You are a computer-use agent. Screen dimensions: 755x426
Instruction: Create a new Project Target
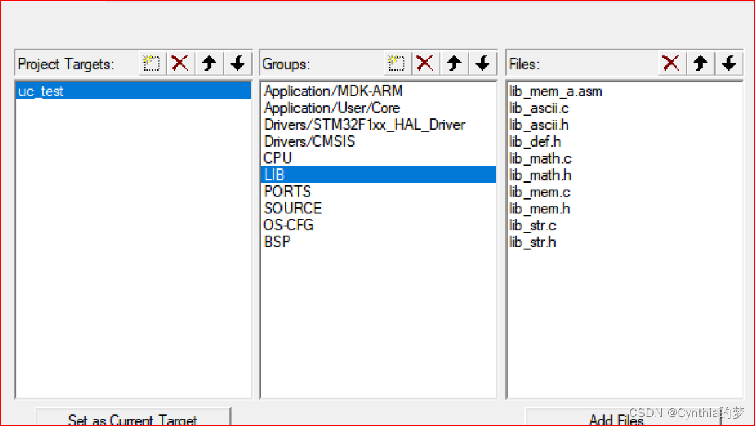151,63
